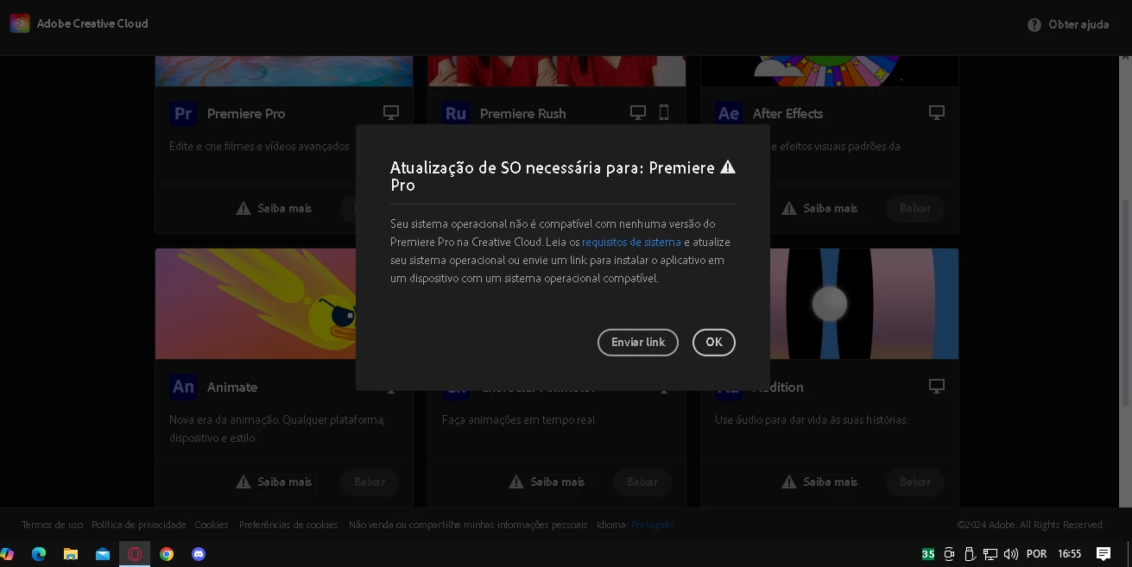Screen dimensions: 1132x567
Task: Click the Audition sphere thumbnail
Action: (x=863, y=304)
